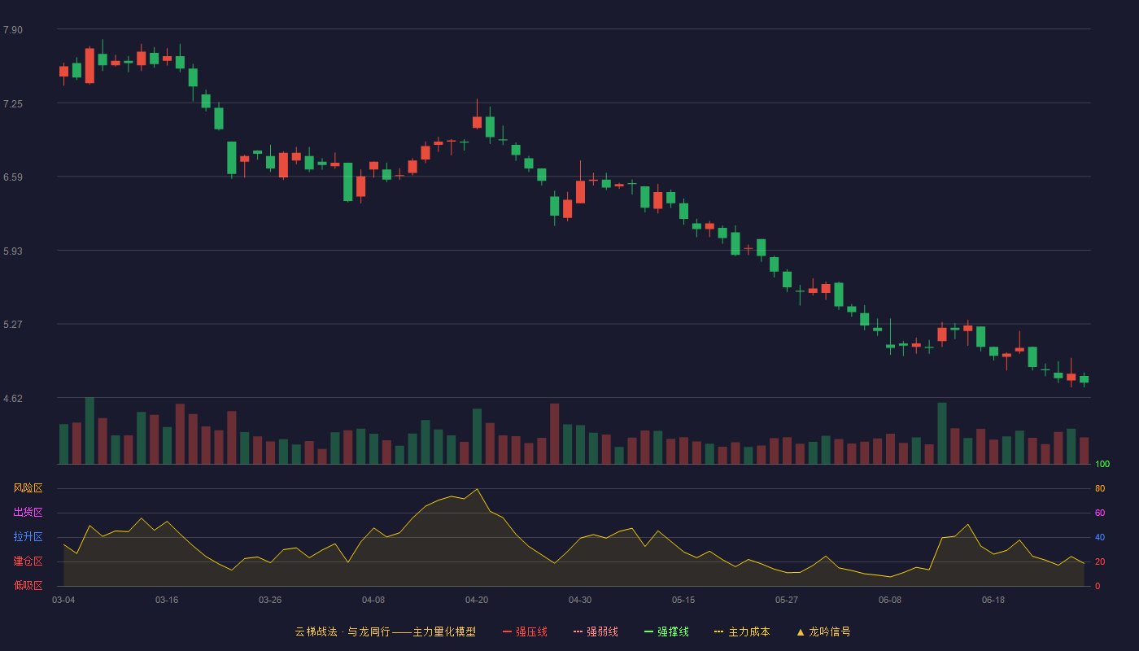Screen dimensions: 1139x651
Task: Select the 出货区 zone label
Action: point(28,513)
